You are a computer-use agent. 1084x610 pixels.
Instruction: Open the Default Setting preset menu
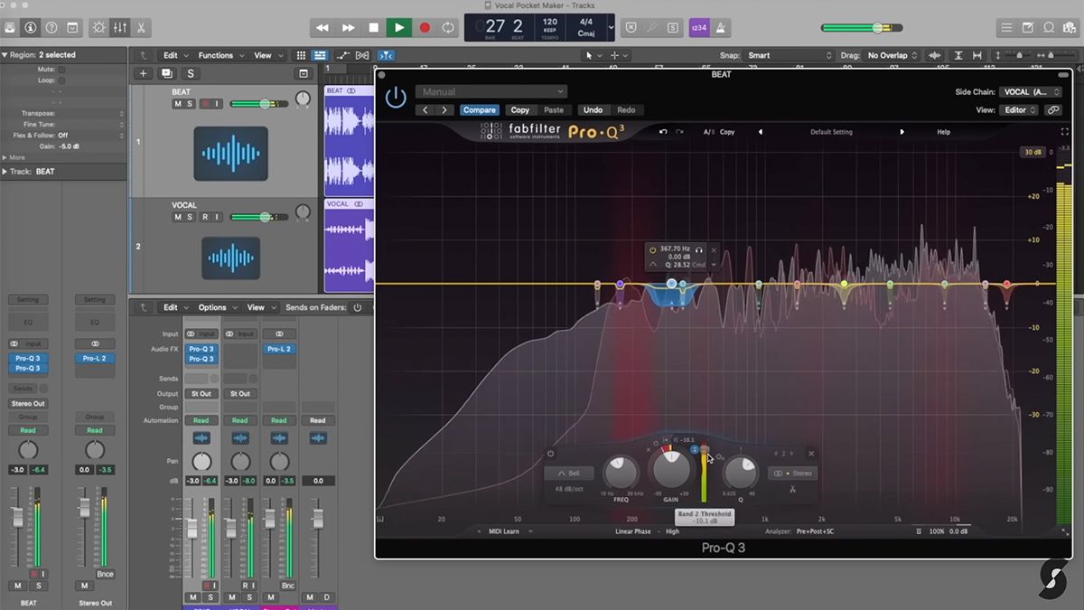coord(831,132)
